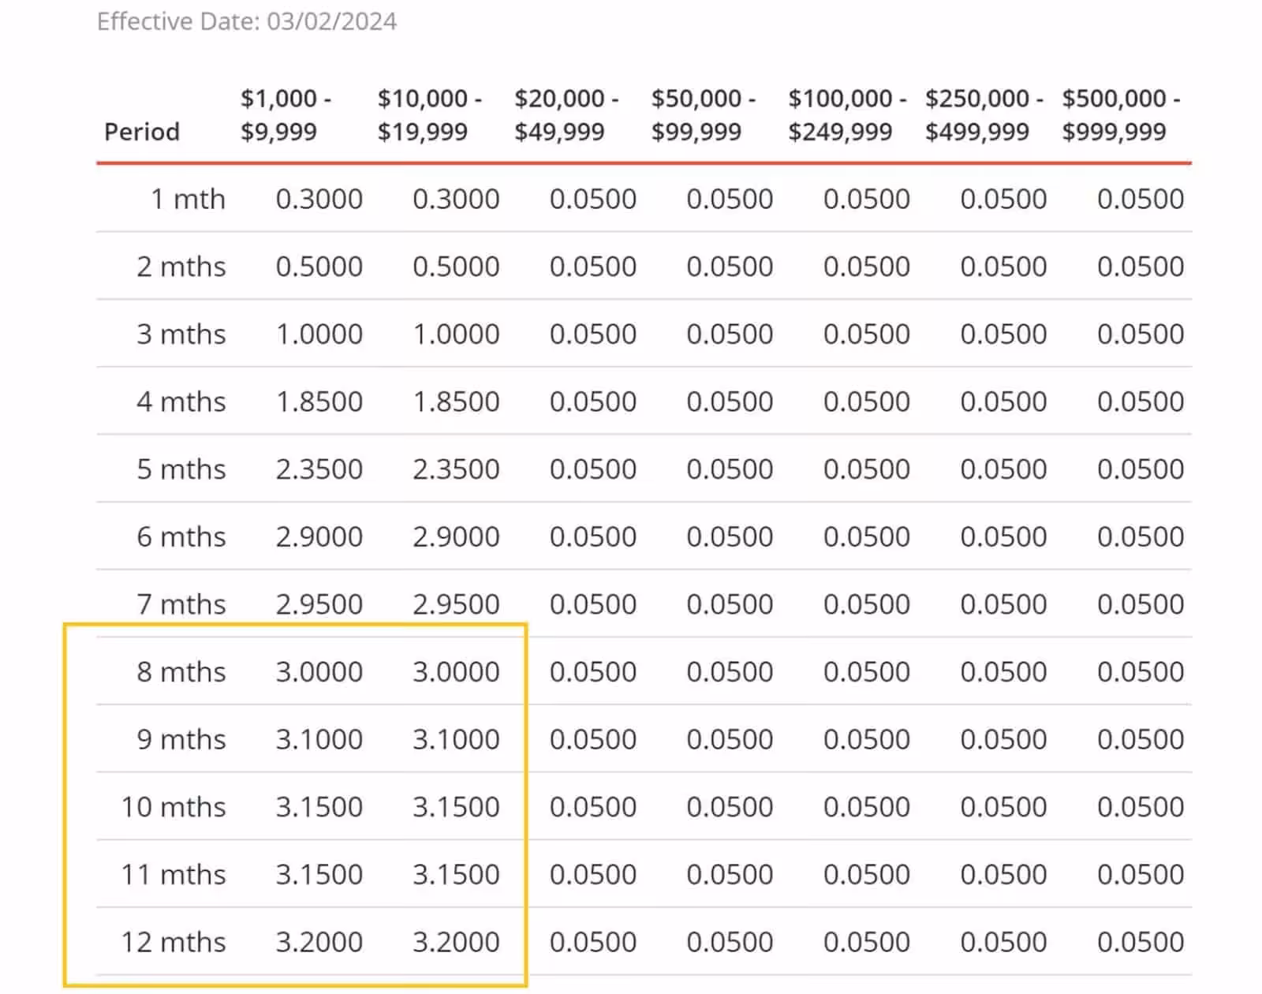Click the 11 mths rate for $20,000 - $49,999

click(x=593, y=875)
